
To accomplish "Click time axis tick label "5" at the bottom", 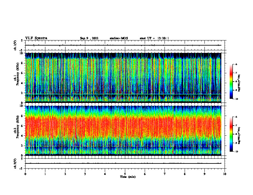I will (125, 174).
